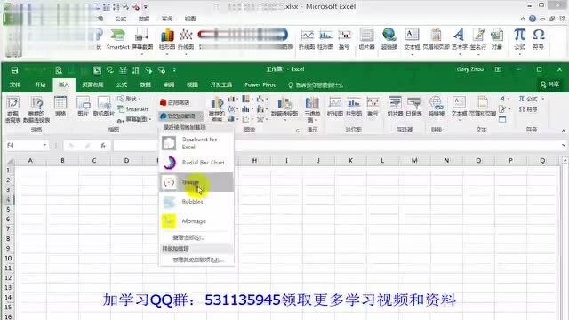Open Recommended Charts in the Insert ribbon
This screenshot has height=320, width=569.
pos(217,108)
